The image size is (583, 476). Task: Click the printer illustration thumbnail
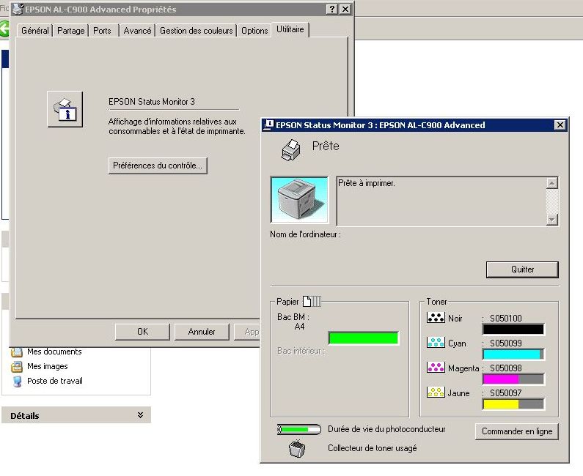click(300, 200)
